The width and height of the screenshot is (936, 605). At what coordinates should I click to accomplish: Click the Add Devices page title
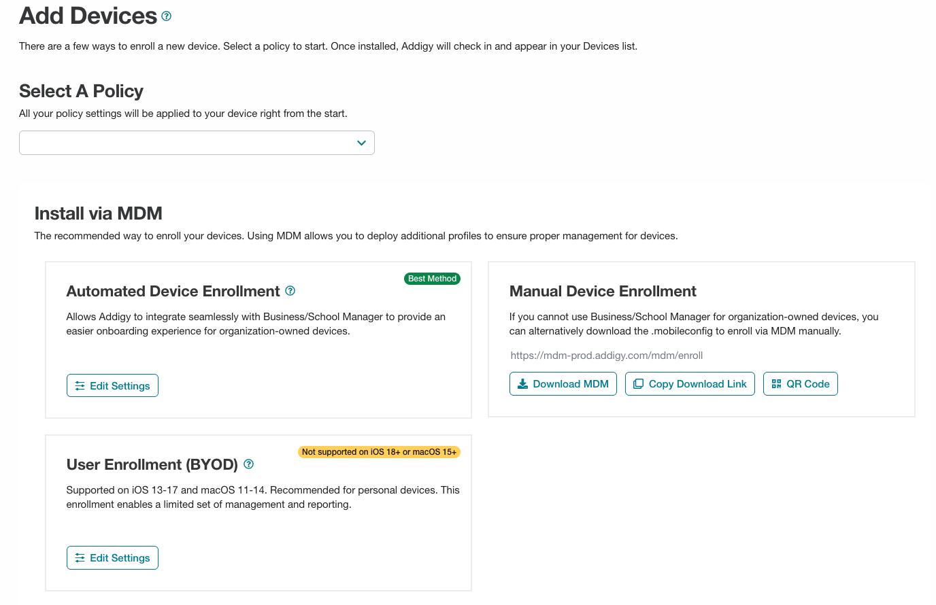88,16
